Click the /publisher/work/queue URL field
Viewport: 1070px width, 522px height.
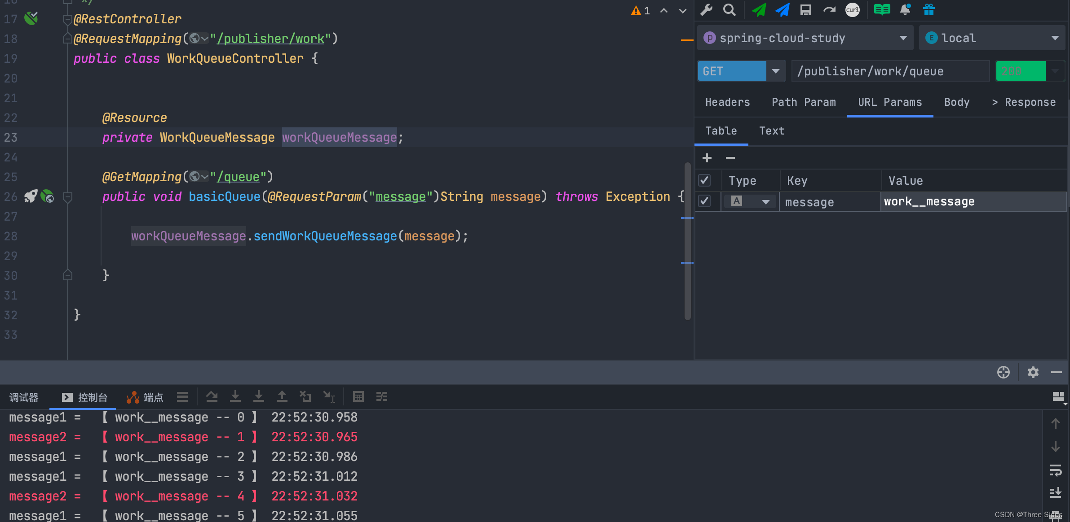point(891,71)
